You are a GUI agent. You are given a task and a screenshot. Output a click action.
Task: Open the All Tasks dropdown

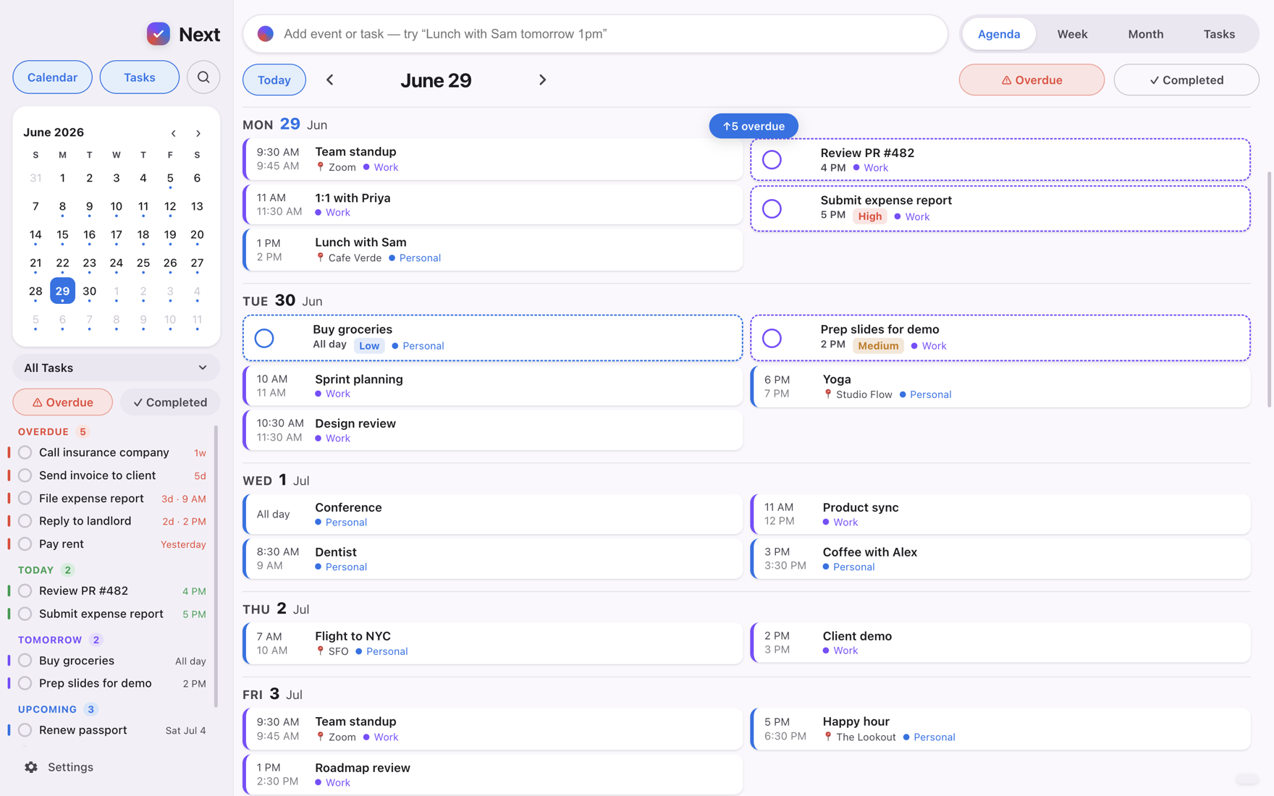[x=116, y=368]
